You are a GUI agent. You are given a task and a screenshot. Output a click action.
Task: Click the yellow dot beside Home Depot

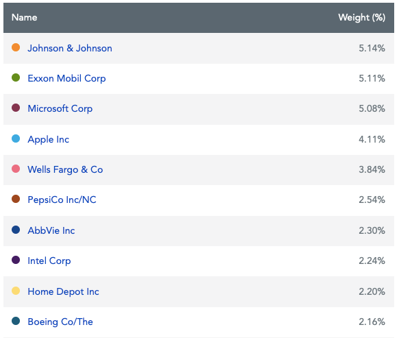[16, 291]
